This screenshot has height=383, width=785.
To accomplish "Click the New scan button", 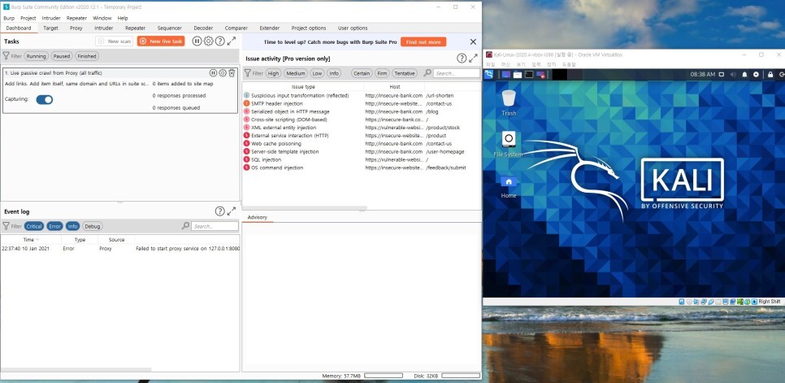I will (x=115, y=41).
